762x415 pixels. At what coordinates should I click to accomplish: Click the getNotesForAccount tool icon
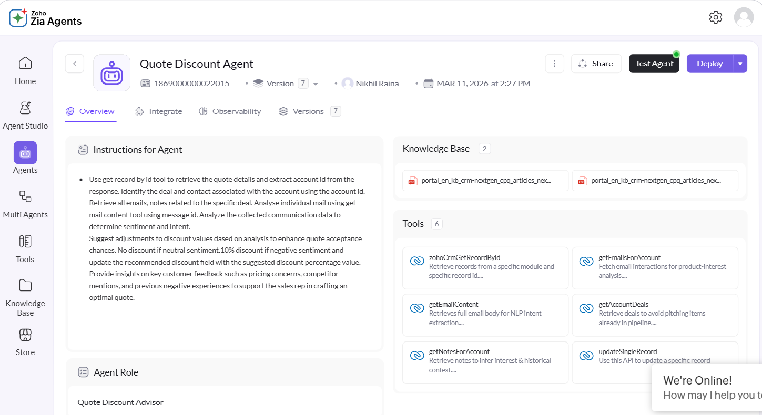[x=417, y=356]
